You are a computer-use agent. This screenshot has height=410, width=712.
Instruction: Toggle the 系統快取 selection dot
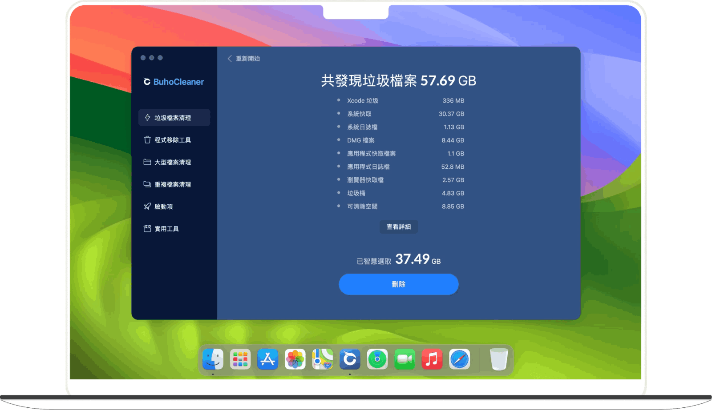[339, 114]
